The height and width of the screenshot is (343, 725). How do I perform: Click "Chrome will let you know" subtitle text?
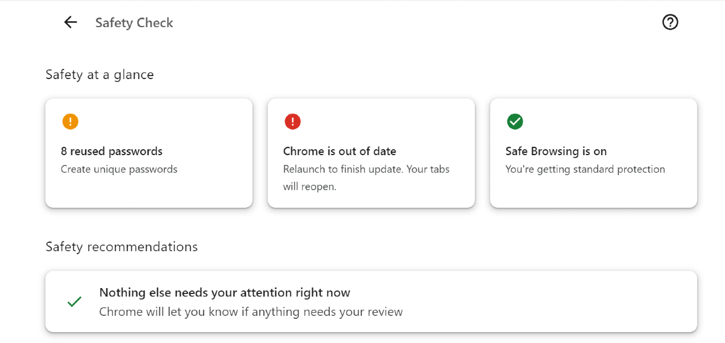[x=251, y=312]
